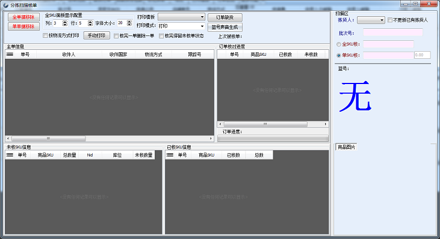Switch to the 商品图片 tab
The image size is (440, 239).
click(346, 147)
